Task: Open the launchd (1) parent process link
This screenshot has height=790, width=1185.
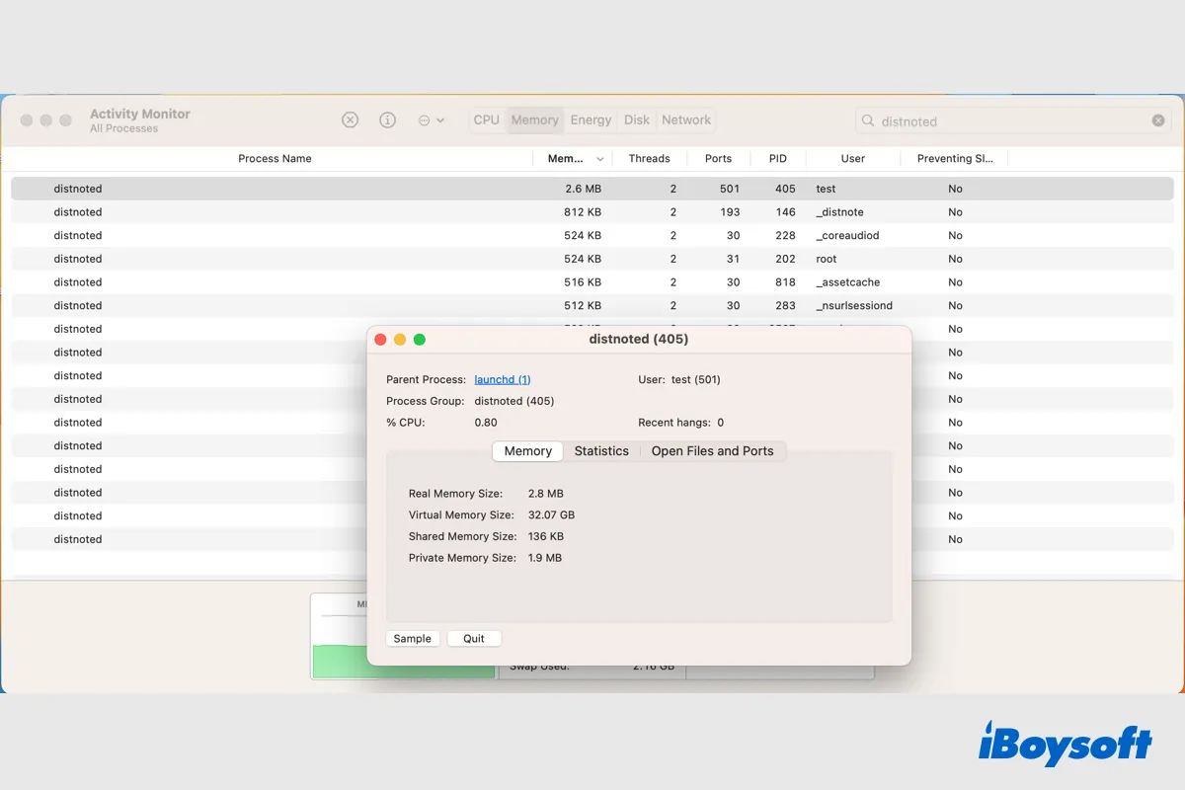Action: pyautogui.click(x=503, y=379)
